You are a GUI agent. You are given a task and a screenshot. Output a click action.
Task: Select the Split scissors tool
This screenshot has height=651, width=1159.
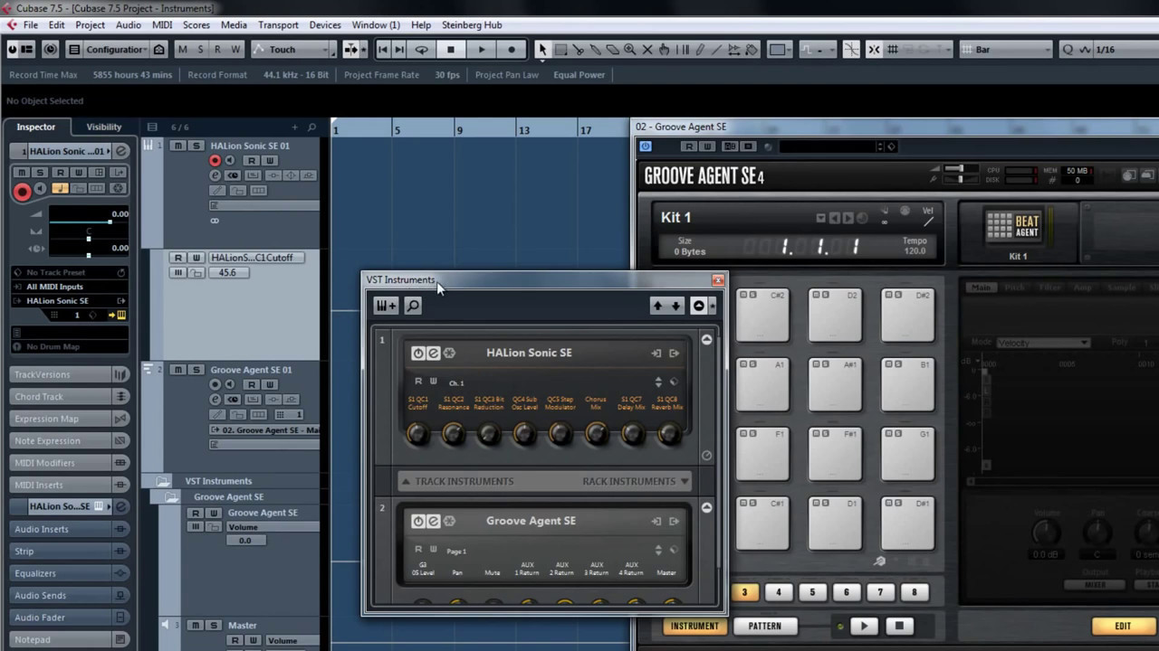[578, 50]
